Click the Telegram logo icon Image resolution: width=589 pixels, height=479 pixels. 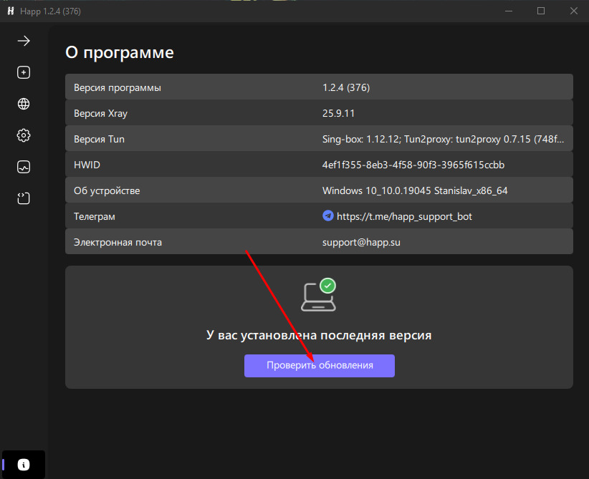pyautogui.click(x=328, y=216)
